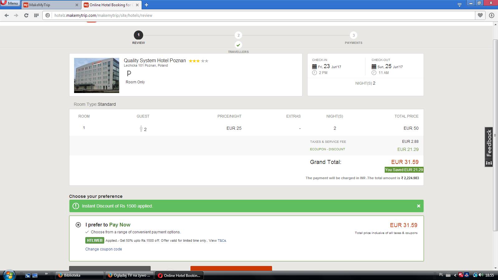This screenshot has height=280, width=498.
Task: Open the Opera Menu button
Action: tap(10, 3)
